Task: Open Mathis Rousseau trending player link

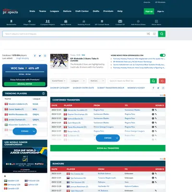Action: click(18, 114)
